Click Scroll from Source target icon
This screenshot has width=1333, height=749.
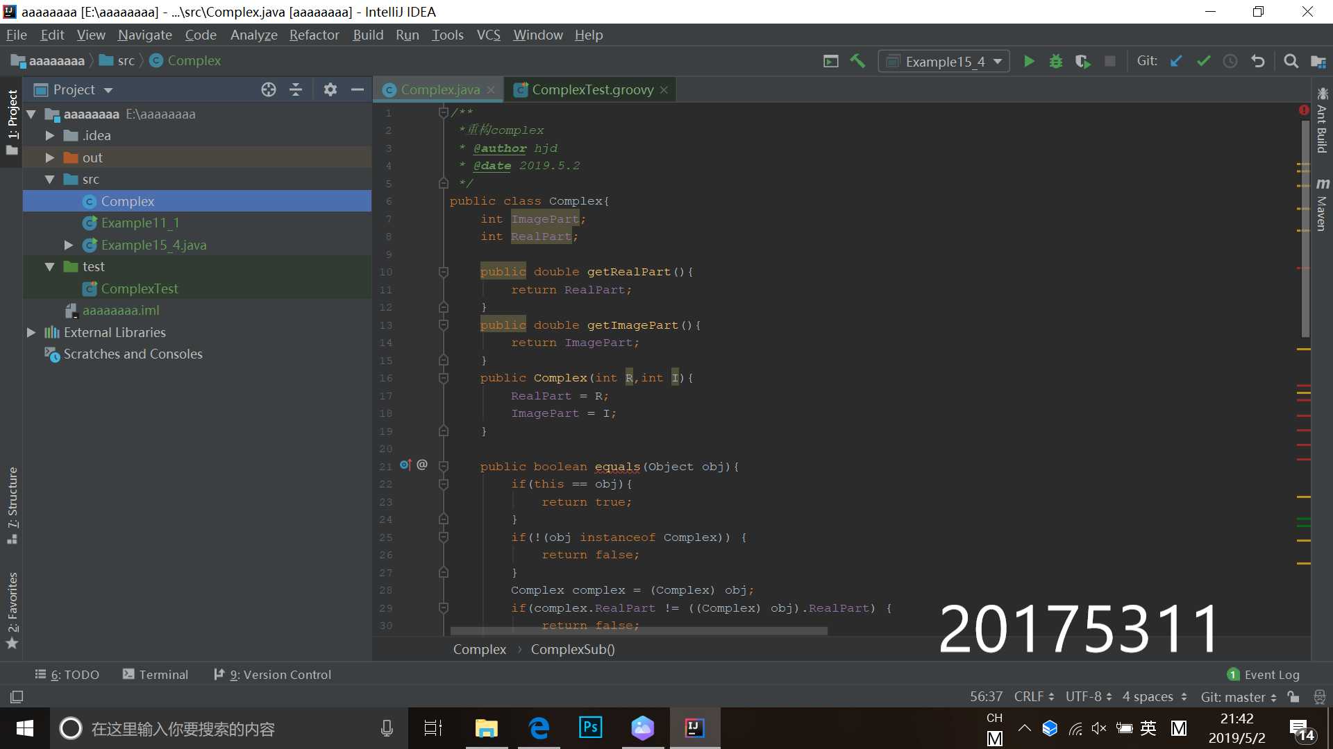[269, 89]
